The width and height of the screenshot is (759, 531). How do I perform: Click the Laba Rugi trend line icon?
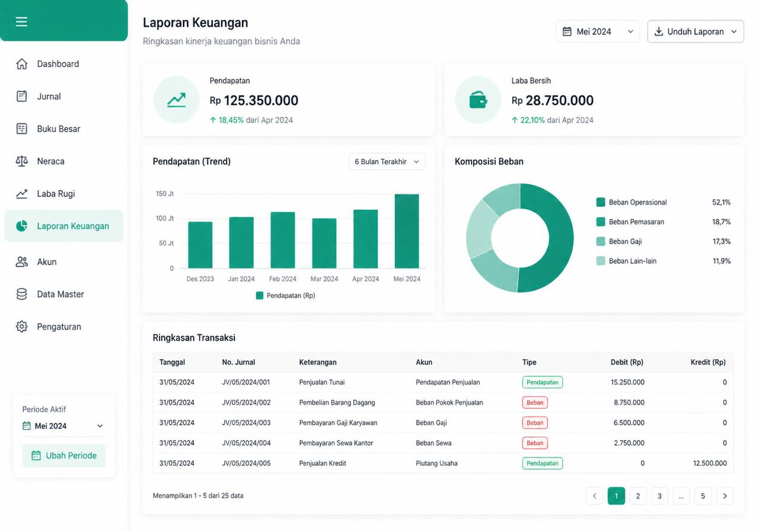pyautogui.click(x=22, y=194)
